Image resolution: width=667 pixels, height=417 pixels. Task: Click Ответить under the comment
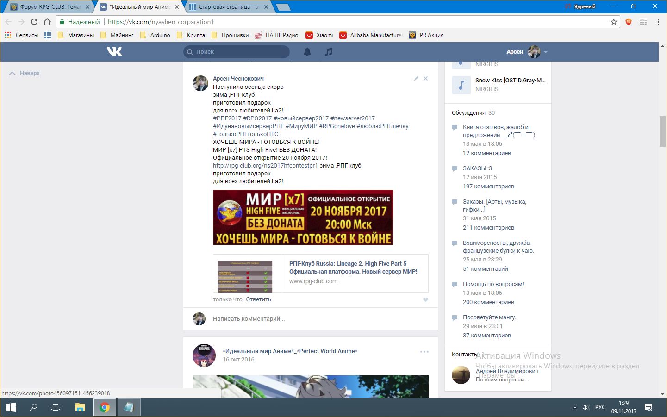tap(258, 299)
